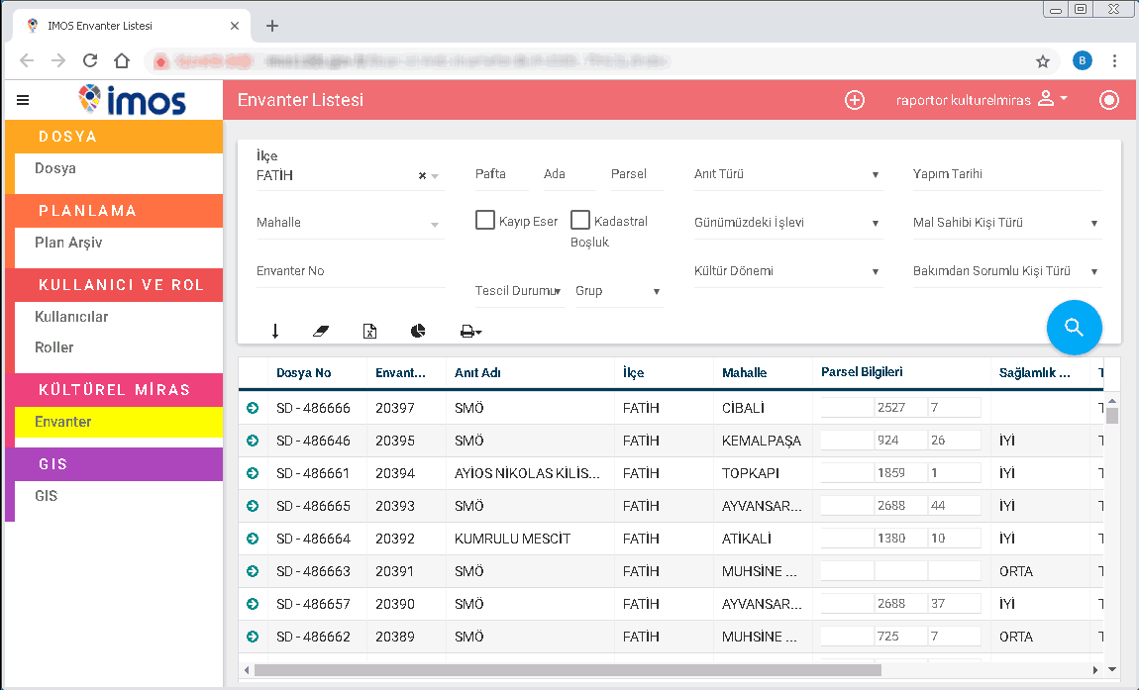Go back in browser history
1139x690 pixels.
(27, 61)
